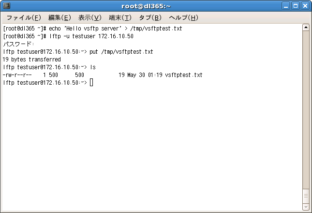Click the scrollbar grip at the bottom
312x213 pixels.
point(306,197)
